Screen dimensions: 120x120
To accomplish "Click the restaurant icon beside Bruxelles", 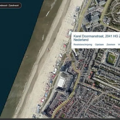I will pyautogui.click(x=60, y=65).
